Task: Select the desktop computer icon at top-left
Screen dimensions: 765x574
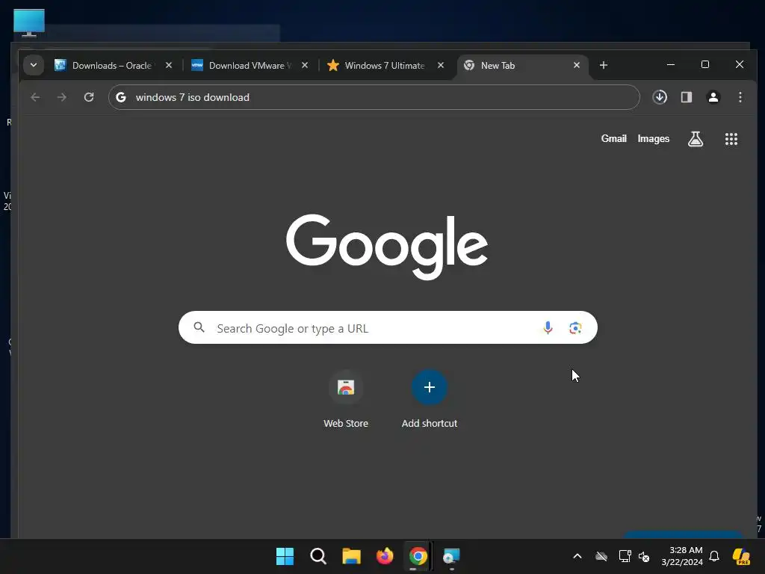Action: pos(29,22)
